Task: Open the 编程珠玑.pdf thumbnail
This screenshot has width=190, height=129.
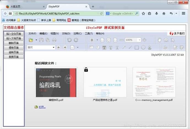Action: point(56,83)
